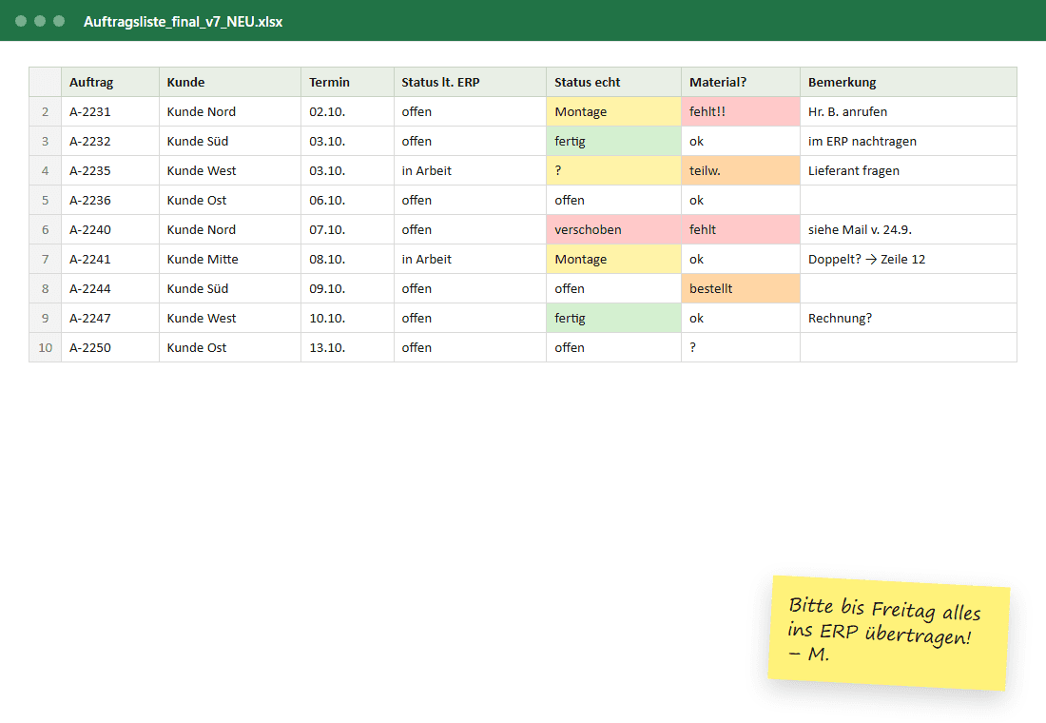Click the 'Doppelt? → Zeile 12' remark
Viewport: 1046px width, 723px height.
pyautogui.click(x=908, y=259)
